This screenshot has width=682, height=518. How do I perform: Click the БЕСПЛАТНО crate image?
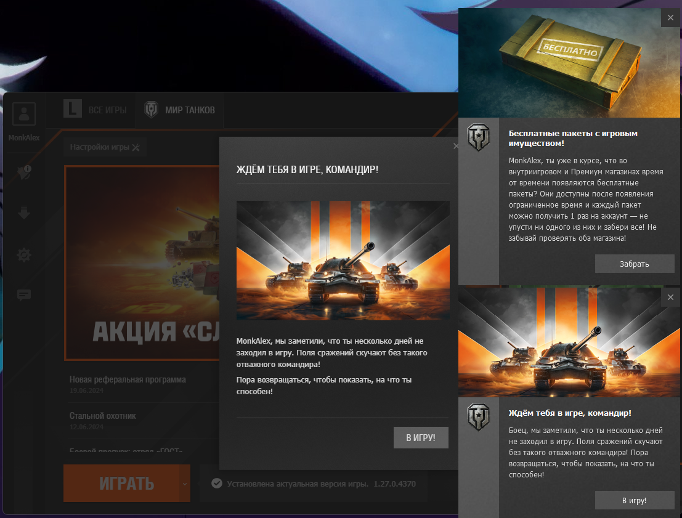[x=569, y=63]
